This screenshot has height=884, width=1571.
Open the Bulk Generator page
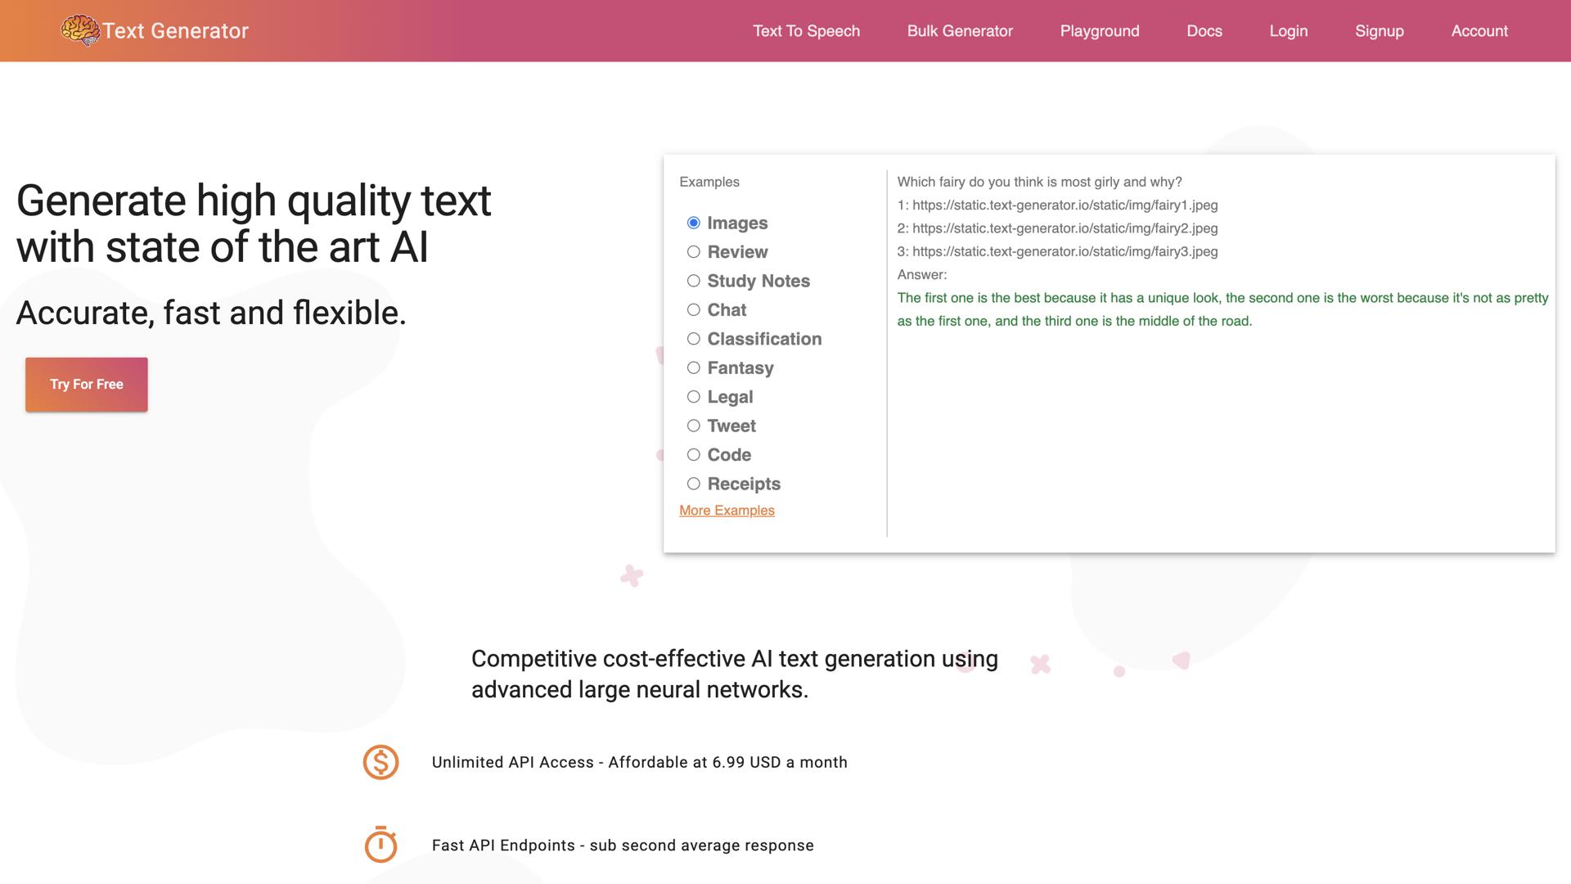pos(960,31)
